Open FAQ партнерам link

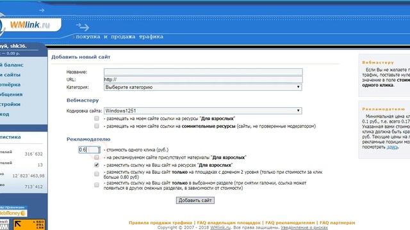pyautogui.click(x=338, y=223)
